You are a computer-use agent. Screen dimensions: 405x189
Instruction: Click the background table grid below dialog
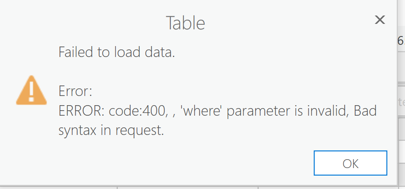click(189, 187)
